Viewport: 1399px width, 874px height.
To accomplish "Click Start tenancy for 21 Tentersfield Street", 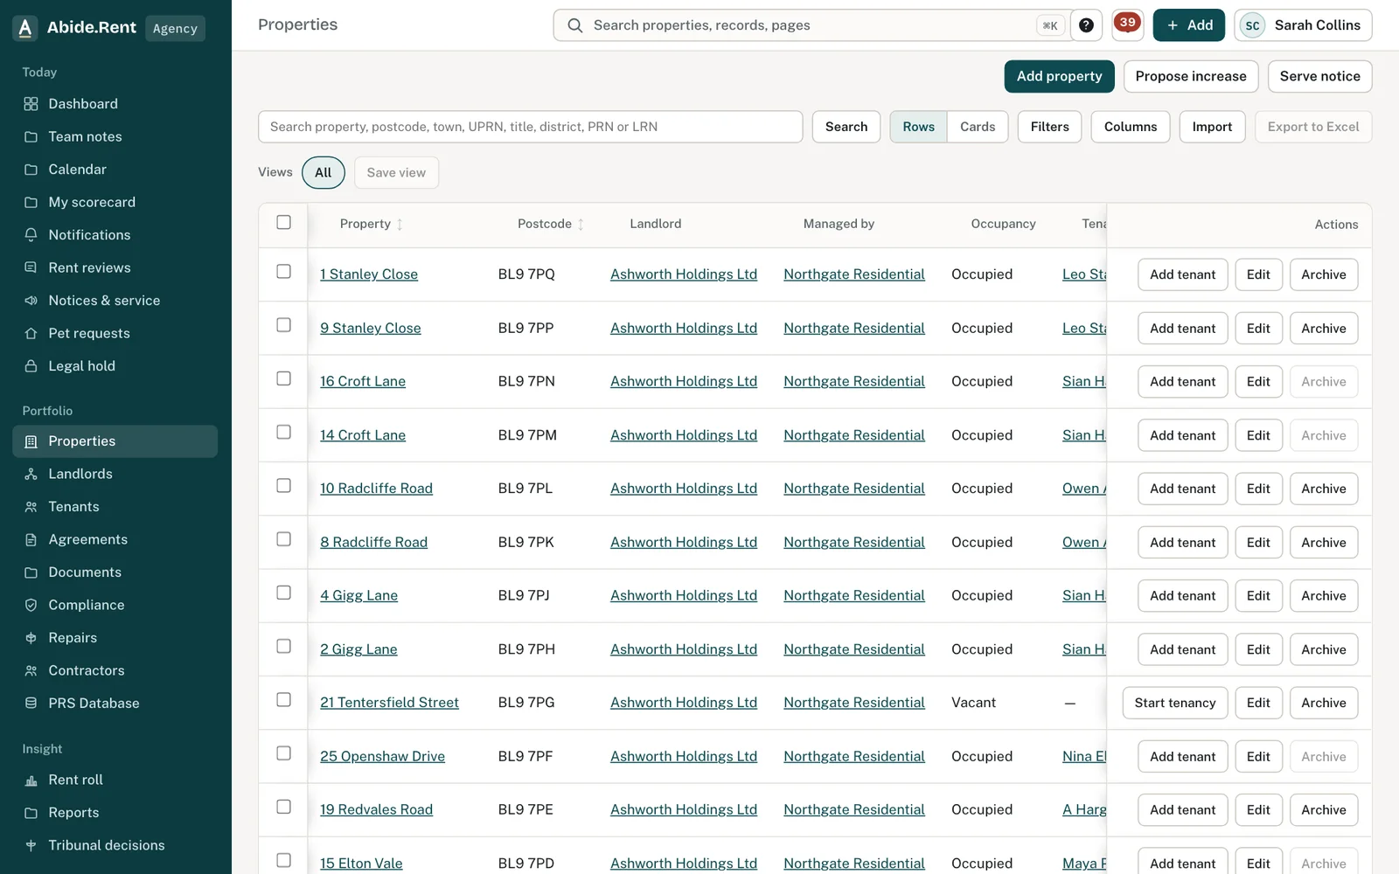I will (1174, 703).
